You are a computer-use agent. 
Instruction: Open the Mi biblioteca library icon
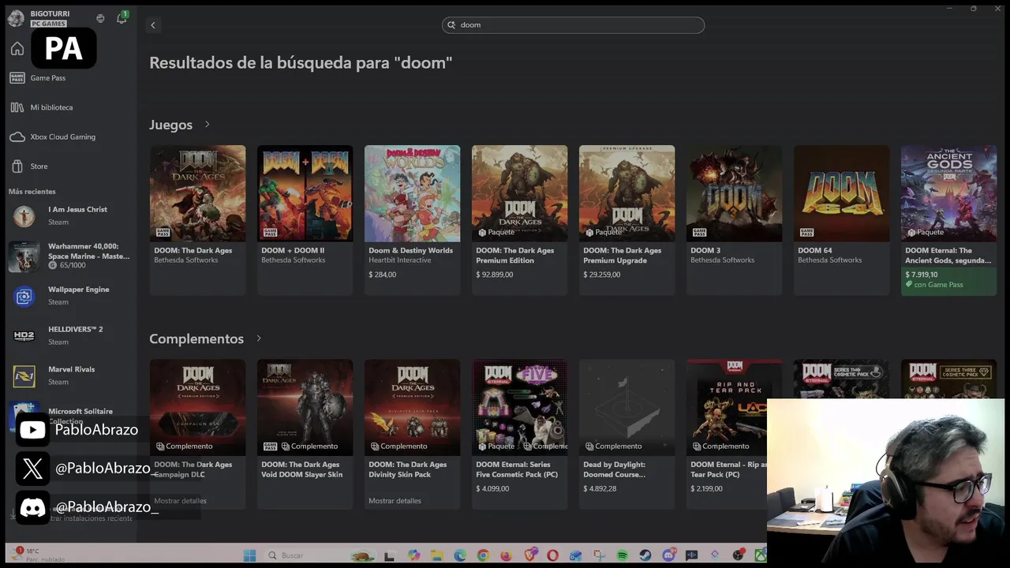pos(17,107)
